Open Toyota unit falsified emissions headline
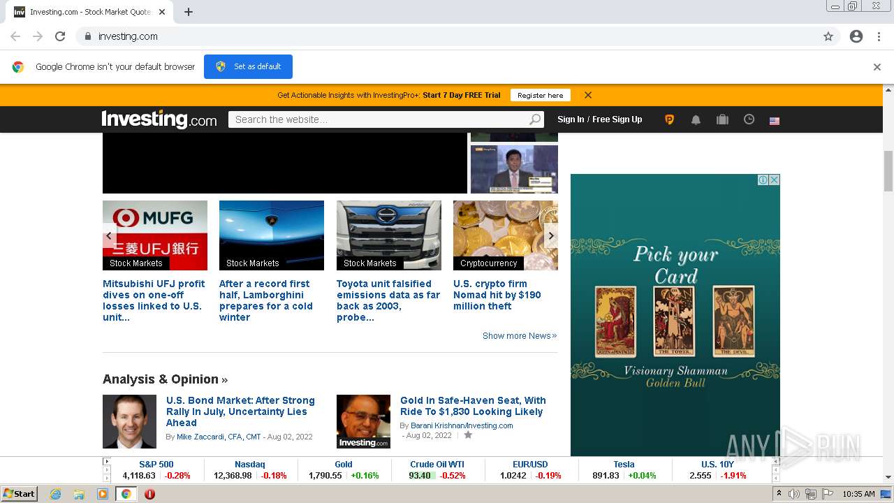Image resolution: width=894 pixels, height=503 pixels. pyautogui.click(x=388, y=300)
